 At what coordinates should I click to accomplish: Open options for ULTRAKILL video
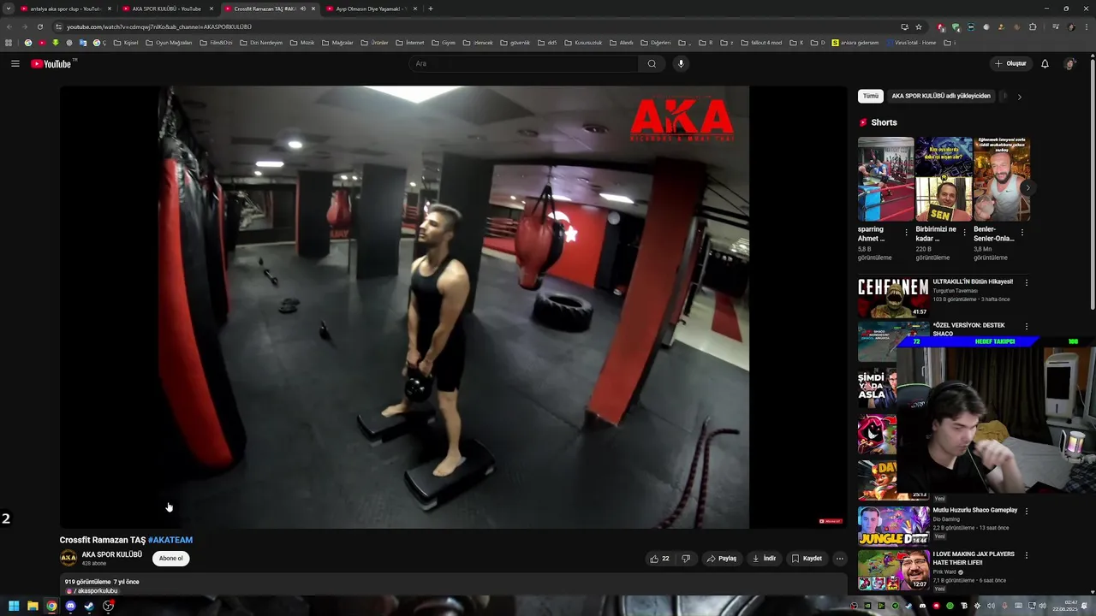point(1027,282)
